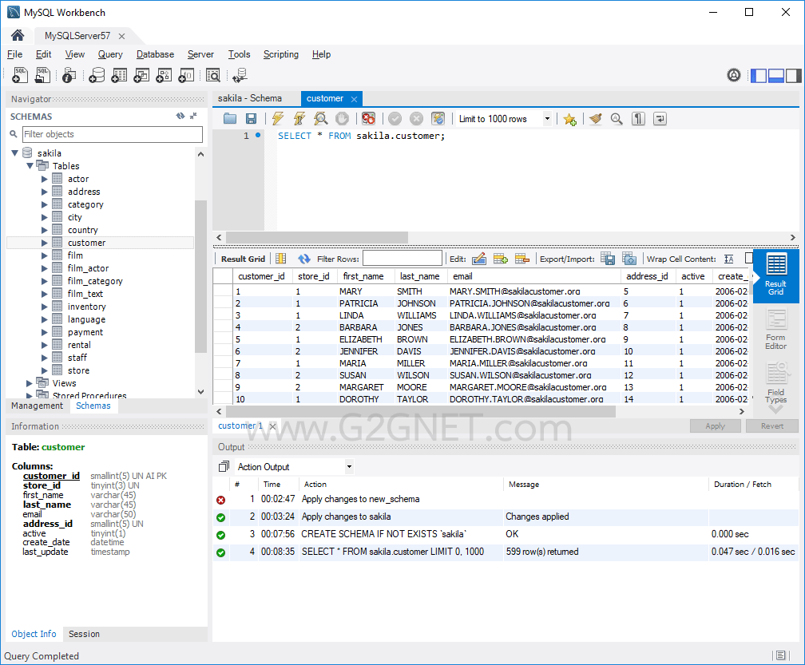Click the Filter Rows input field

tap(402, 259)
